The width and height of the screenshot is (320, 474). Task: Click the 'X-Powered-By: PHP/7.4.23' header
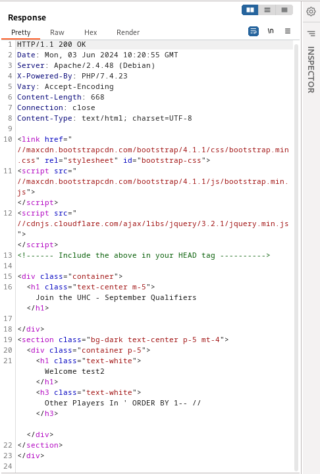click(x=72, y=76)
